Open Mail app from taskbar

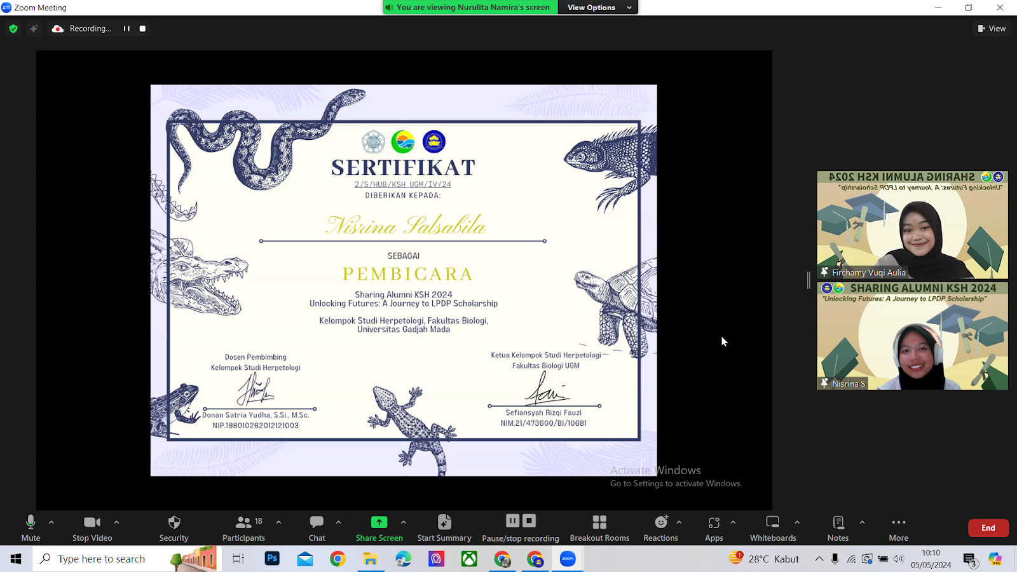tap(305, 559)
